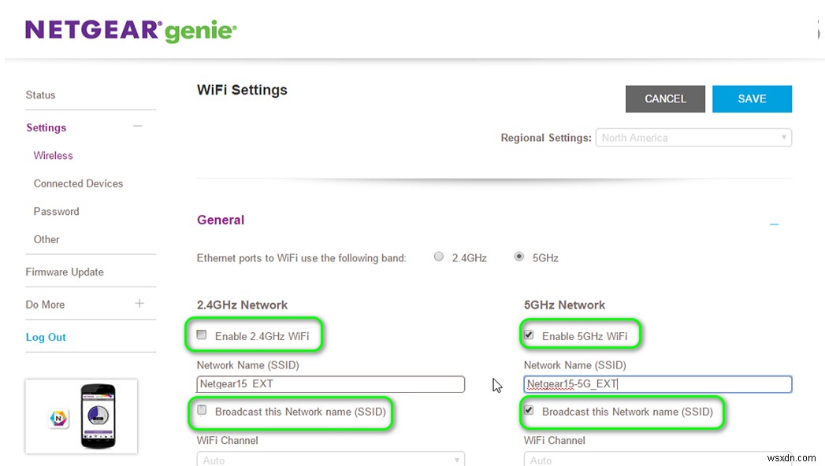Collapse the General settings section
The height and width of the screenshot is (466, 825).
coord(774,223)
